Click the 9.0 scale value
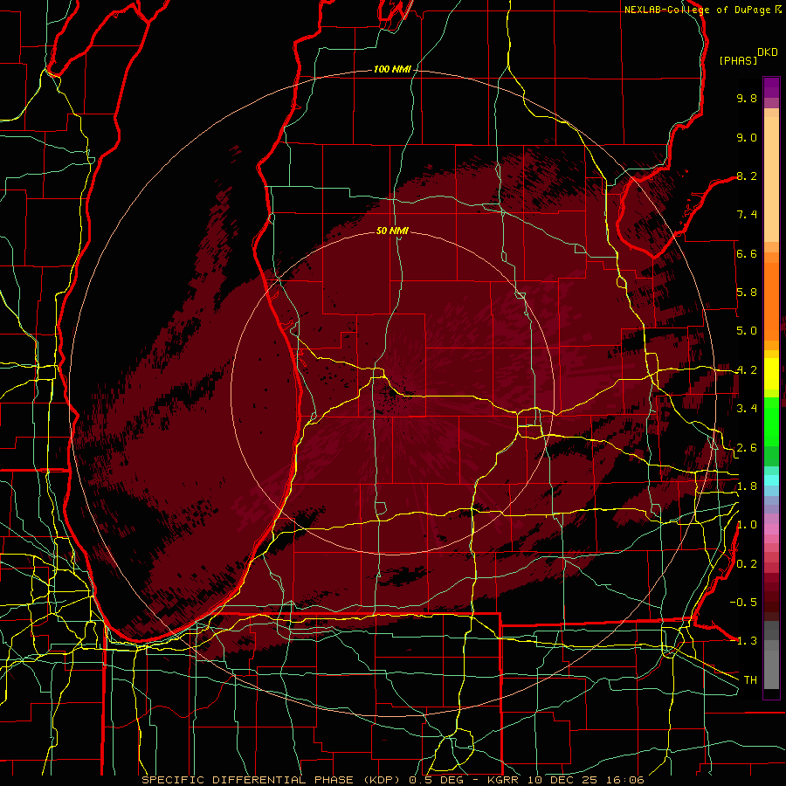786x786 pixels. pos(747,137)
